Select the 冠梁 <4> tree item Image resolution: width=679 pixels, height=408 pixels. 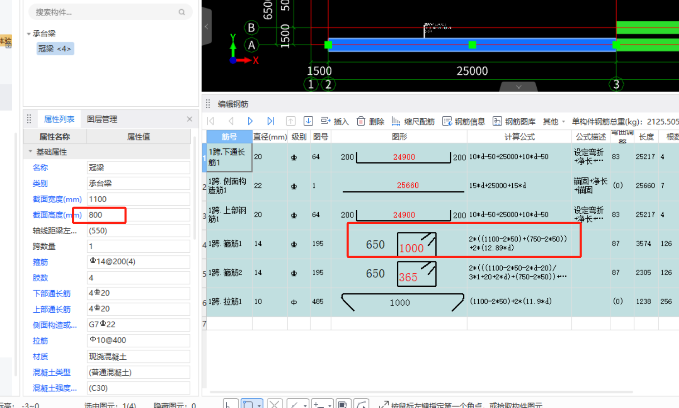55,49
